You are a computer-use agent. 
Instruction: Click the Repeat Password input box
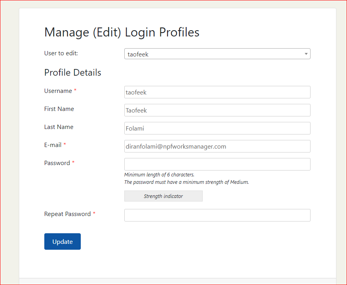point(217,215)
